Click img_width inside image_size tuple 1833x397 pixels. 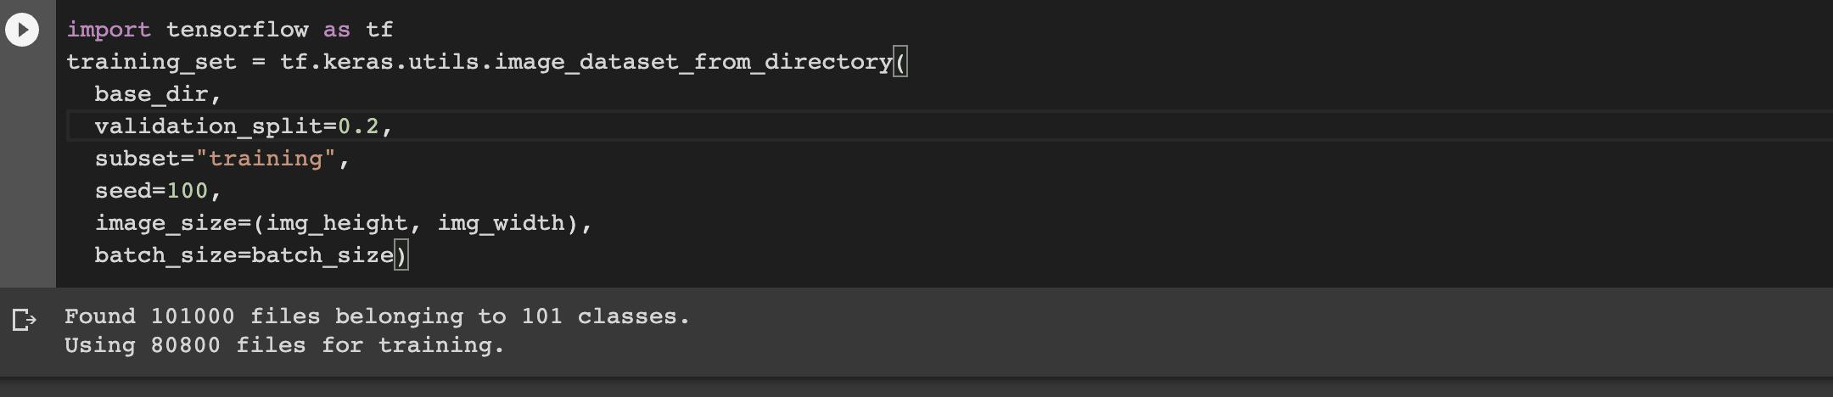(501, 223)
